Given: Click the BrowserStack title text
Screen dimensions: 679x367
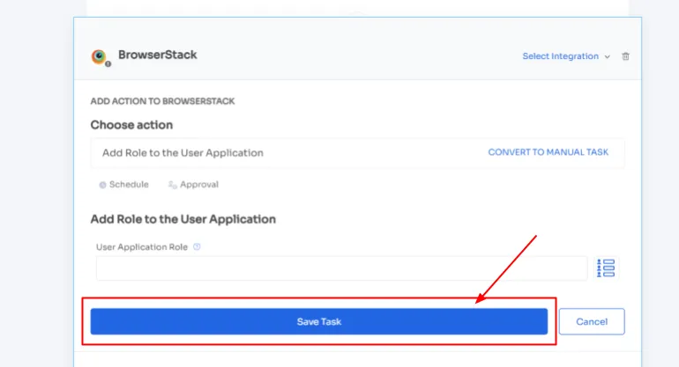Looking at the screenshot, I should (158, 55).
